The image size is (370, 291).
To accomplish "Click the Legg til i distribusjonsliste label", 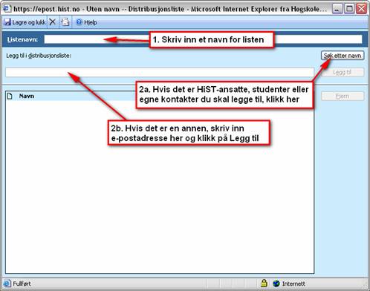I will 39,56.
